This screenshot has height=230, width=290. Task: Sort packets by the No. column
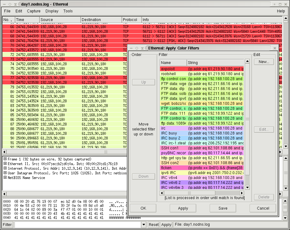click(x=9, y=20)
